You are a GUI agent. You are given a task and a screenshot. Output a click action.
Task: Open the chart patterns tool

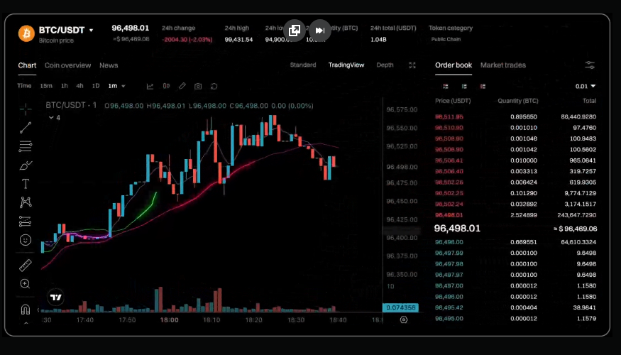pos(26,202)
